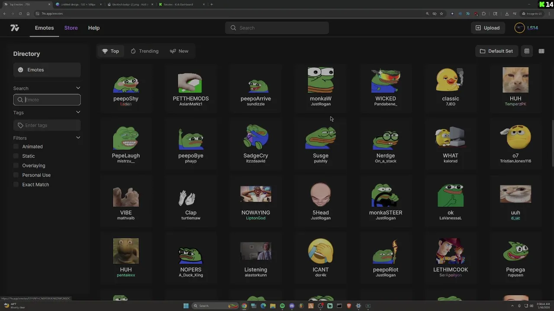Viewport: 554px width, 311px height.
Task: Reload the page with refresh icon
Action: coord(20,13)
